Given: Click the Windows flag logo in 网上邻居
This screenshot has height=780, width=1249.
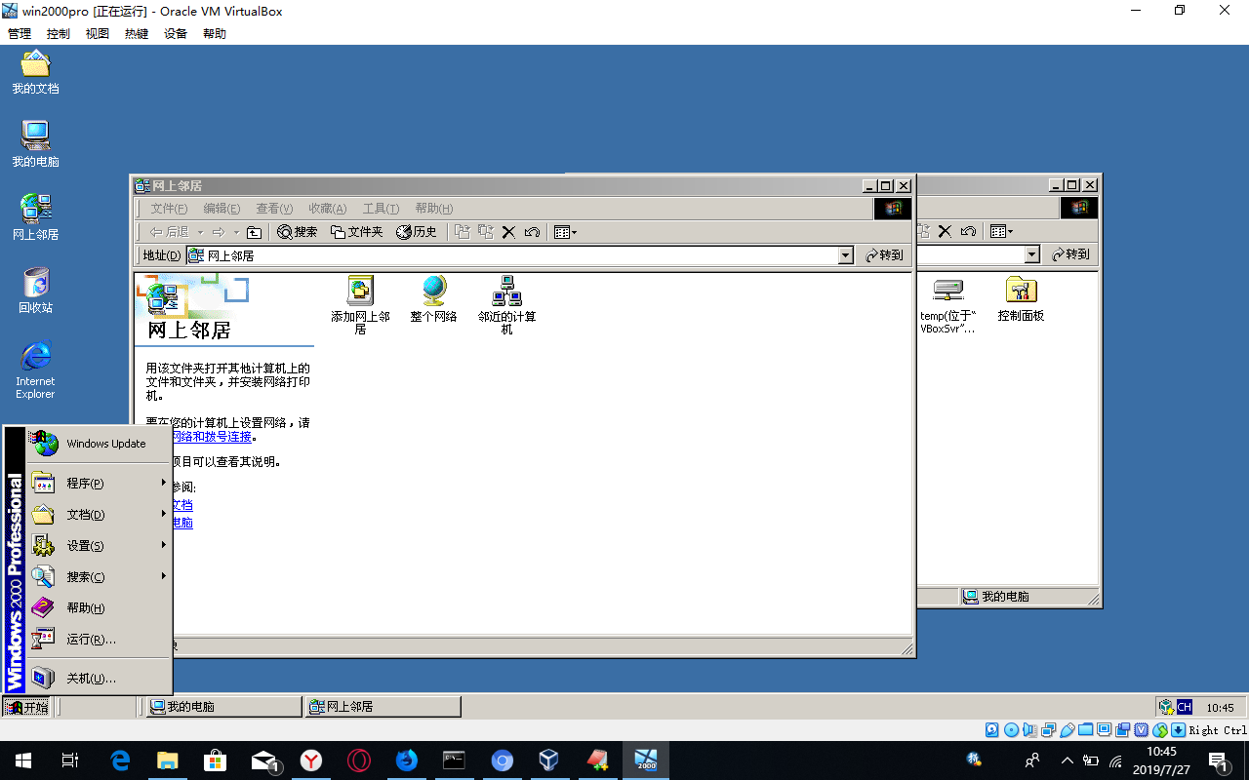Looking at the screenshot, I should pyautogui.click(x=893, y=209).
